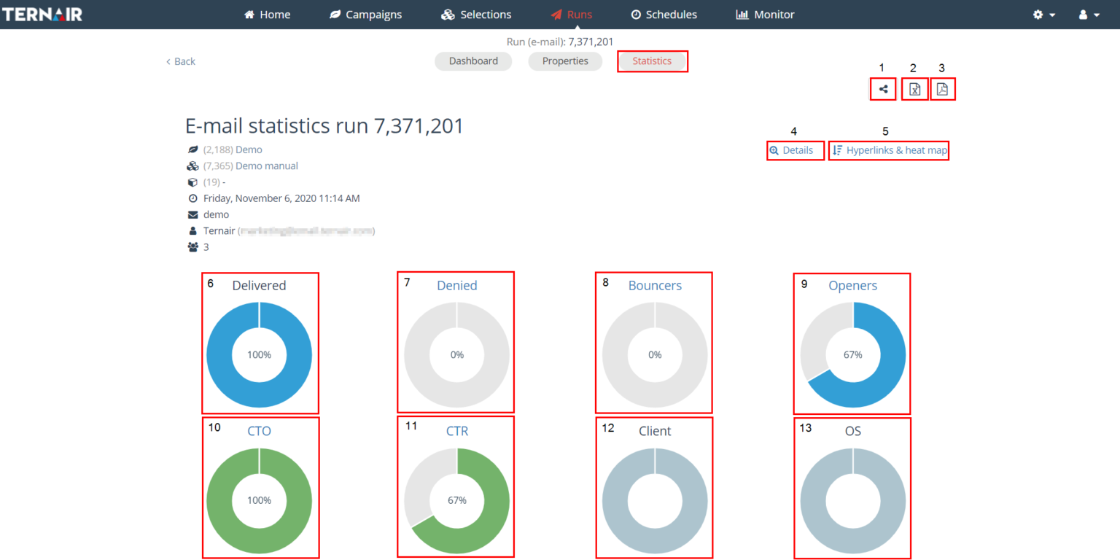Image resolution: width=1120 pixels, height=560 pixels.
Task: Click the (19) package row text
Action: pos(214,182)
